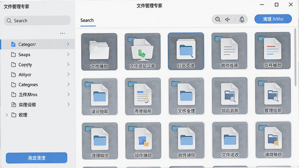Screen dimensions: 299x168
Task: Open the tile labeled starting with 管理
Action: pyautogui.click(x=273, y=96)
